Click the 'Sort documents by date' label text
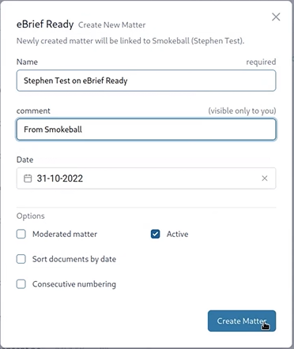The height and width of the screenshot is (349, 294). pos(74,259)
